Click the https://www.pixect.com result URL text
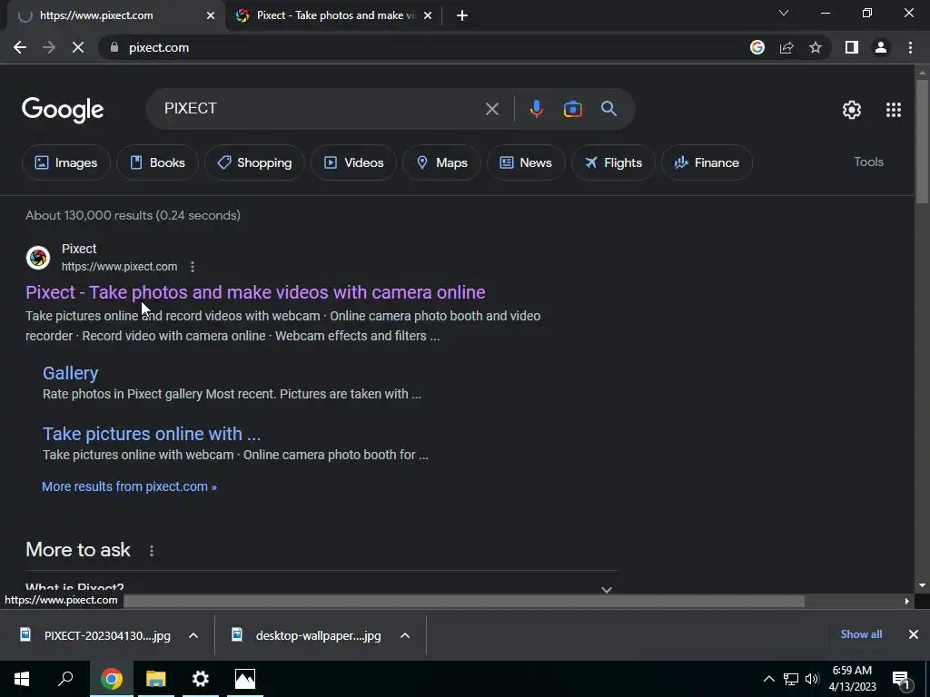930x697 pixels. coord(119,267)
